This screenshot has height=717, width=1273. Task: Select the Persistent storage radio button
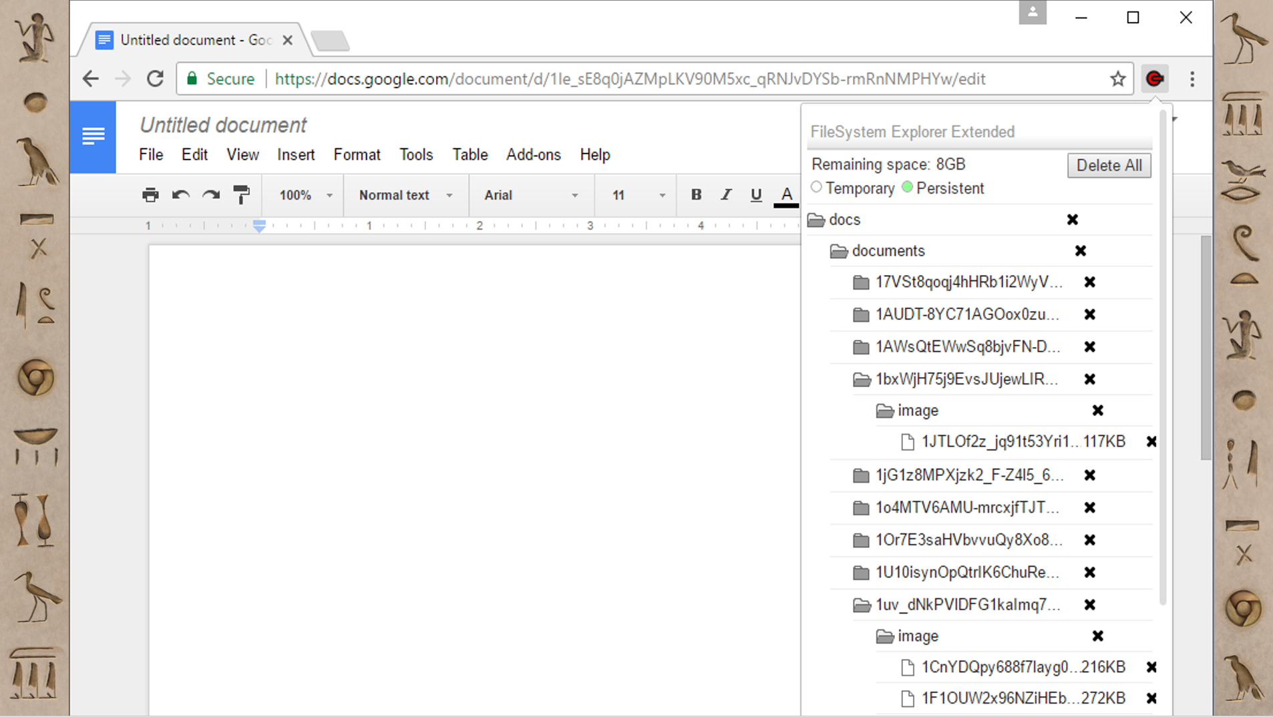pos(907,188)
